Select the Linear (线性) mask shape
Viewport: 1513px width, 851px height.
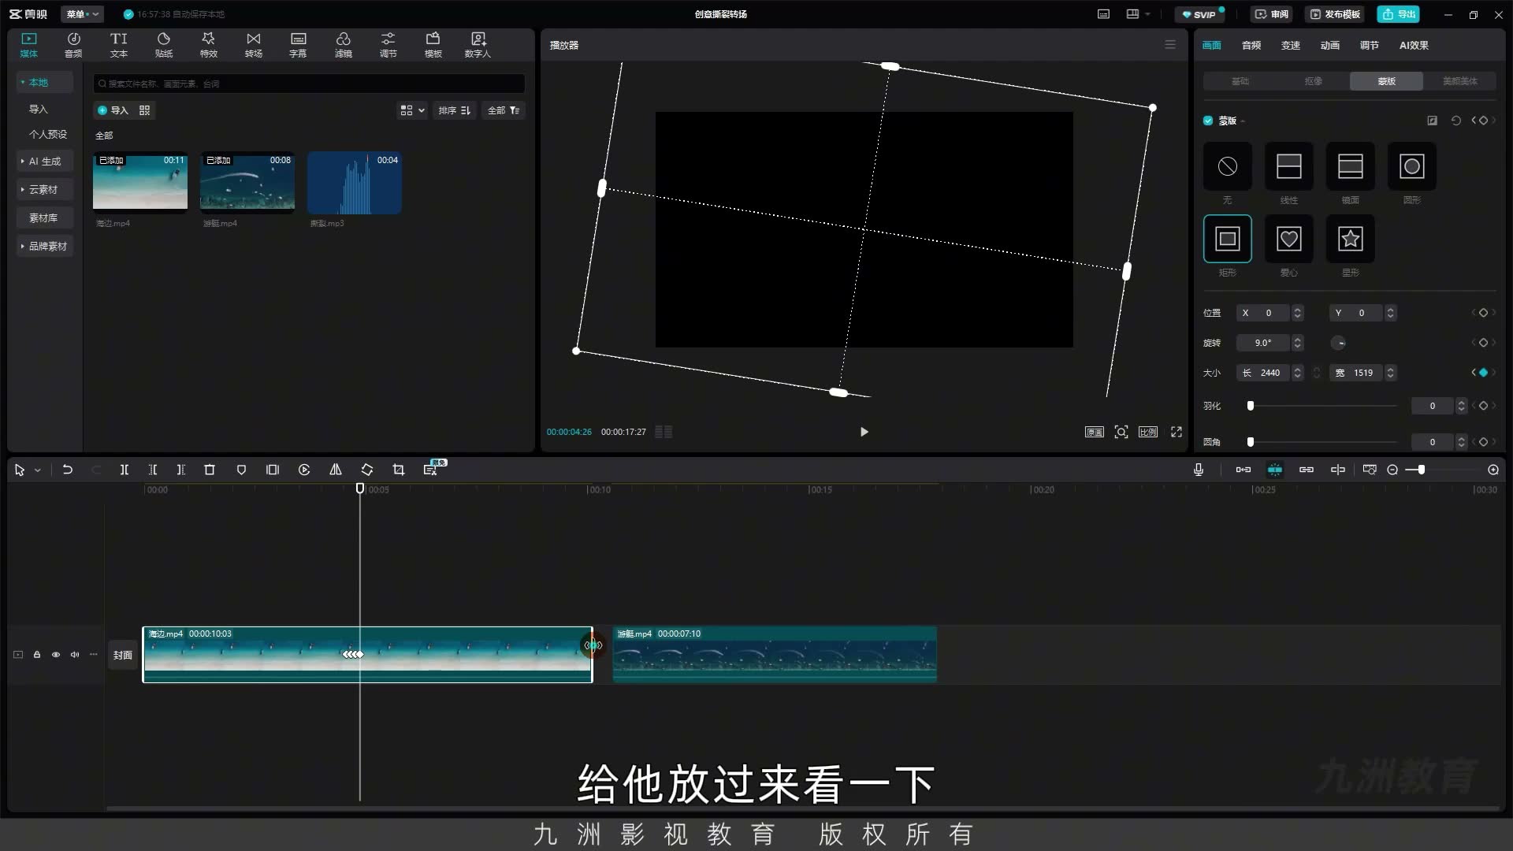click(1288, 166)
